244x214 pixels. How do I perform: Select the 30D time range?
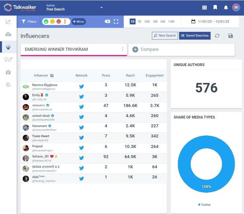pyautogui.click(x=147, y=21)
